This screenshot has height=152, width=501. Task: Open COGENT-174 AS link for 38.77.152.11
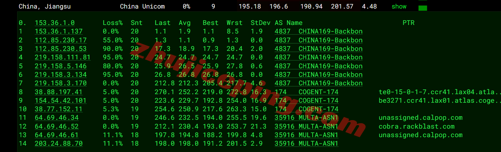tap(307, 109)
